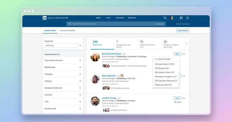Open the three-dot menu for Nicole Rachel Dwyer

(x=184, y=54)
